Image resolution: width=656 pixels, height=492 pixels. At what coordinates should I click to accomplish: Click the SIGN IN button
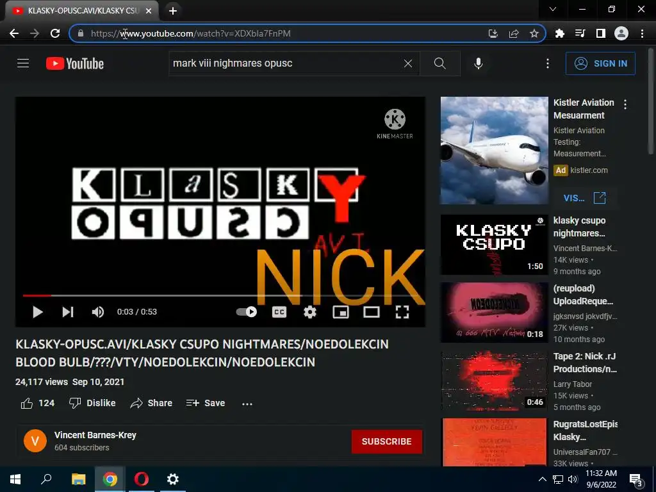point(600,63)
